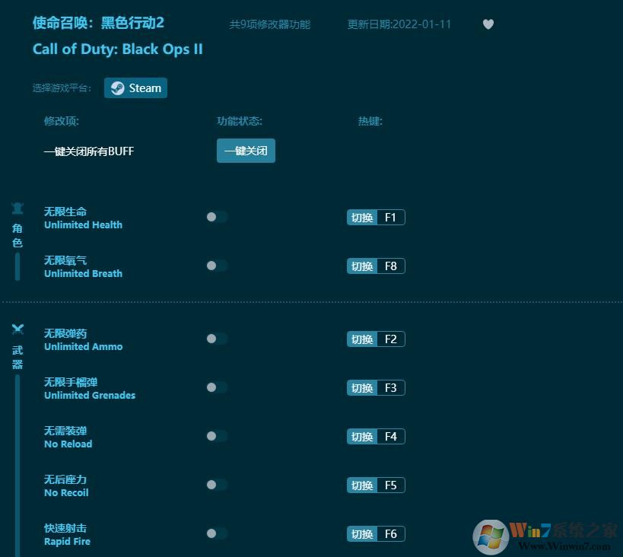Click the 切换 F3 button beside Unlimited Grenades
The width and height of the screenshot is (623, 557).
(x=375, y=387)
